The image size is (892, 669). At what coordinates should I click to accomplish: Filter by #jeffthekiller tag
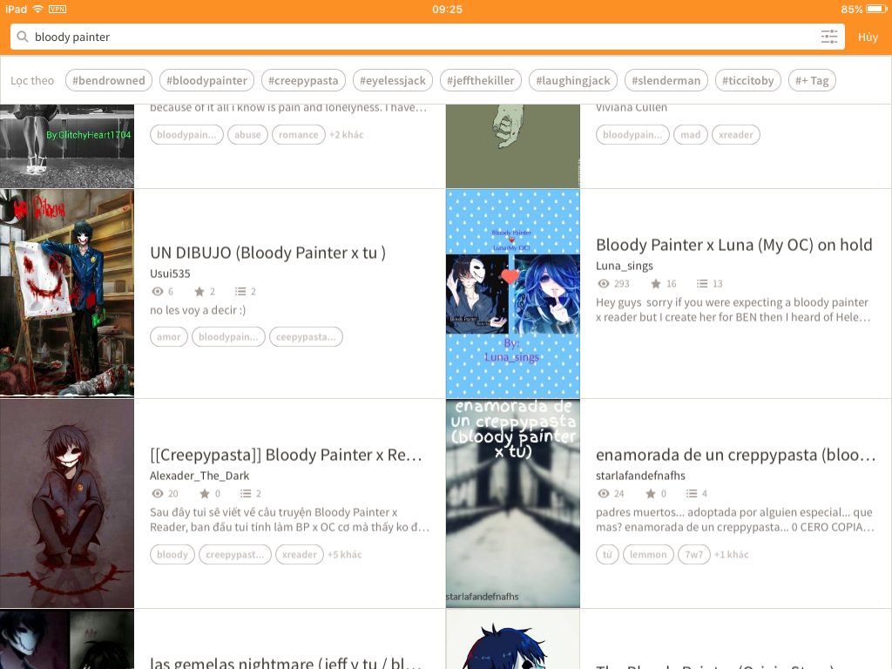(x=480, y=80)
